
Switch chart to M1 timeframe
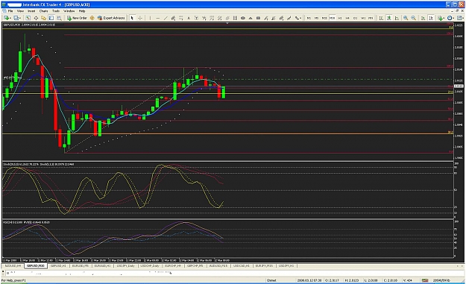click(309, 18)
